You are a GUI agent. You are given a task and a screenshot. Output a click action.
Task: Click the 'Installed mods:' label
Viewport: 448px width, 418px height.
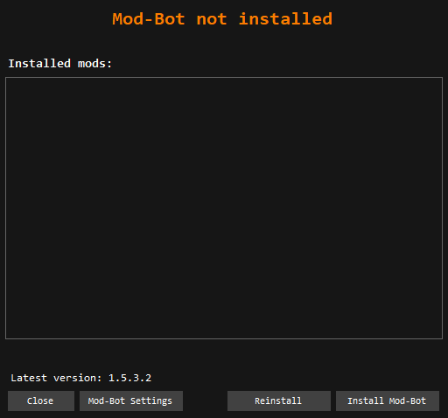pos(60,64)
